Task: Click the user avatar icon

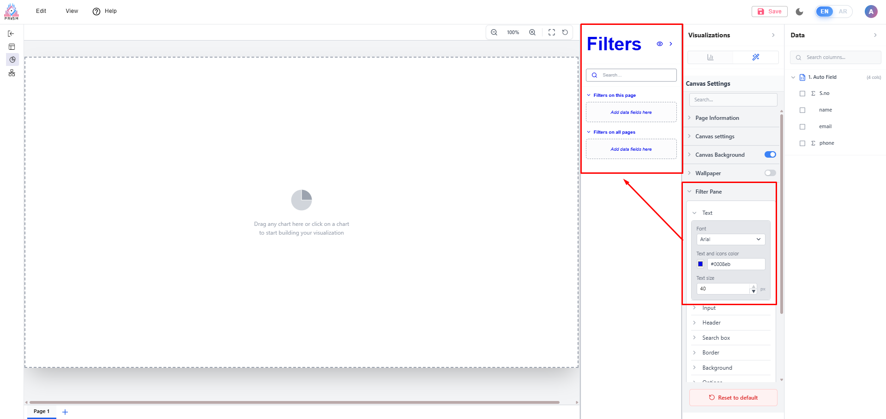Action: pos(871,12)
